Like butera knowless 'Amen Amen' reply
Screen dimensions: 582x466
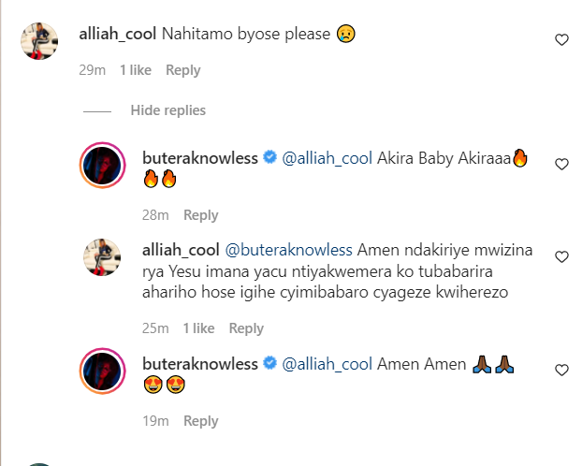click(561, 370)
